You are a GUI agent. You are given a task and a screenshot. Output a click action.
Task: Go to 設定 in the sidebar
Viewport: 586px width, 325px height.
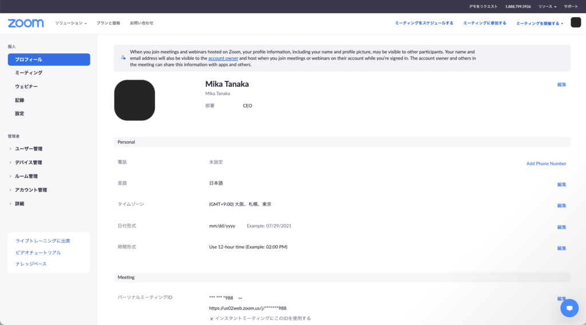19,113
